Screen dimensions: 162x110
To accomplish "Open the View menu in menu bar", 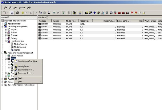I will [15, 7].
